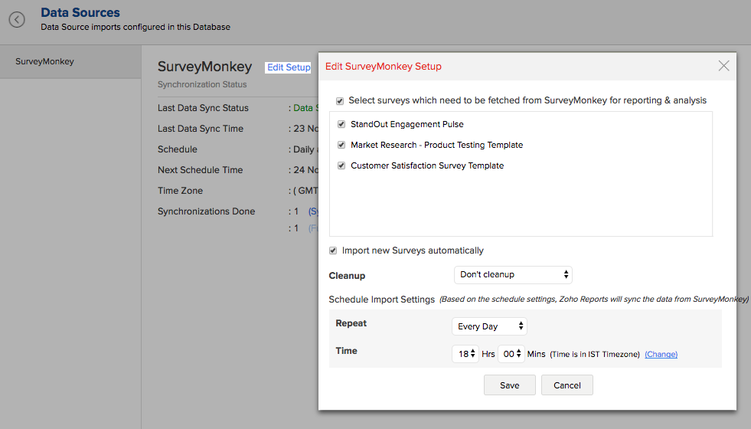Image resolution: width=751 pixels, height=429 pixels.
Task: Click the Schedule label in status panel
Action: pos(177,149)
